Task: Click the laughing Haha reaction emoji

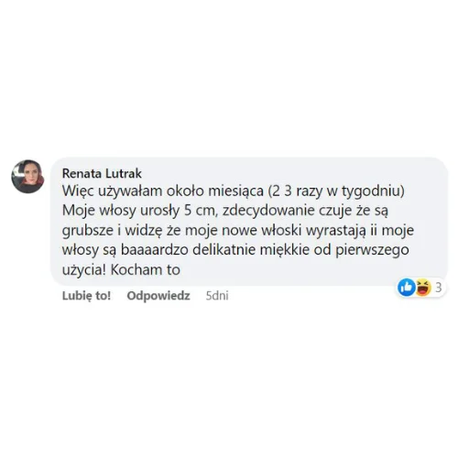Action: [422, 287]
